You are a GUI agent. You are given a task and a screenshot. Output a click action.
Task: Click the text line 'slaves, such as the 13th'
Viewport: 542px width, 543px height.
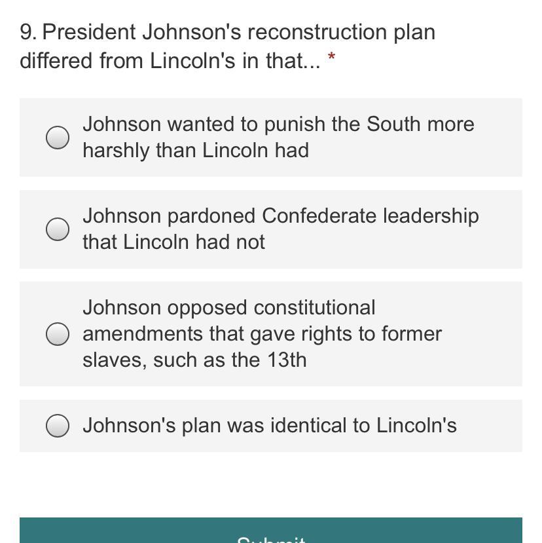194,360
